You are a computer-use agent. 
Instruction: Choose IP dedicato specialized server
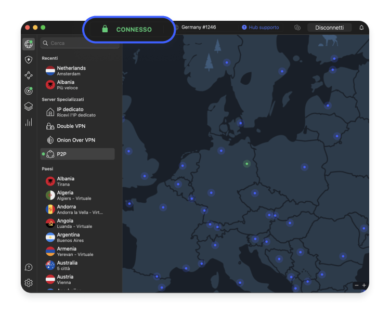click(77, 112)
